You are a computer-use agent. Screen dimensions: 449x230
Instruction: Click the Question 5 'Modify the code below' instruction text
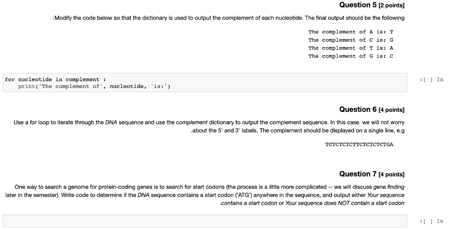228,18
